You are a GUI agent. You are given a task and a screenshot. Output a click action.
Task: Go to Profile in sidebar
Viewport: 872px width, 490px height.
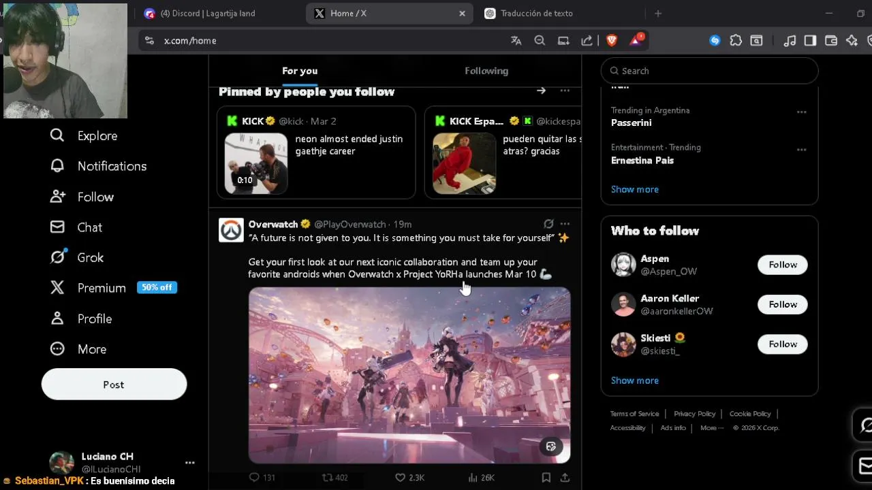[x=80, y=318]
